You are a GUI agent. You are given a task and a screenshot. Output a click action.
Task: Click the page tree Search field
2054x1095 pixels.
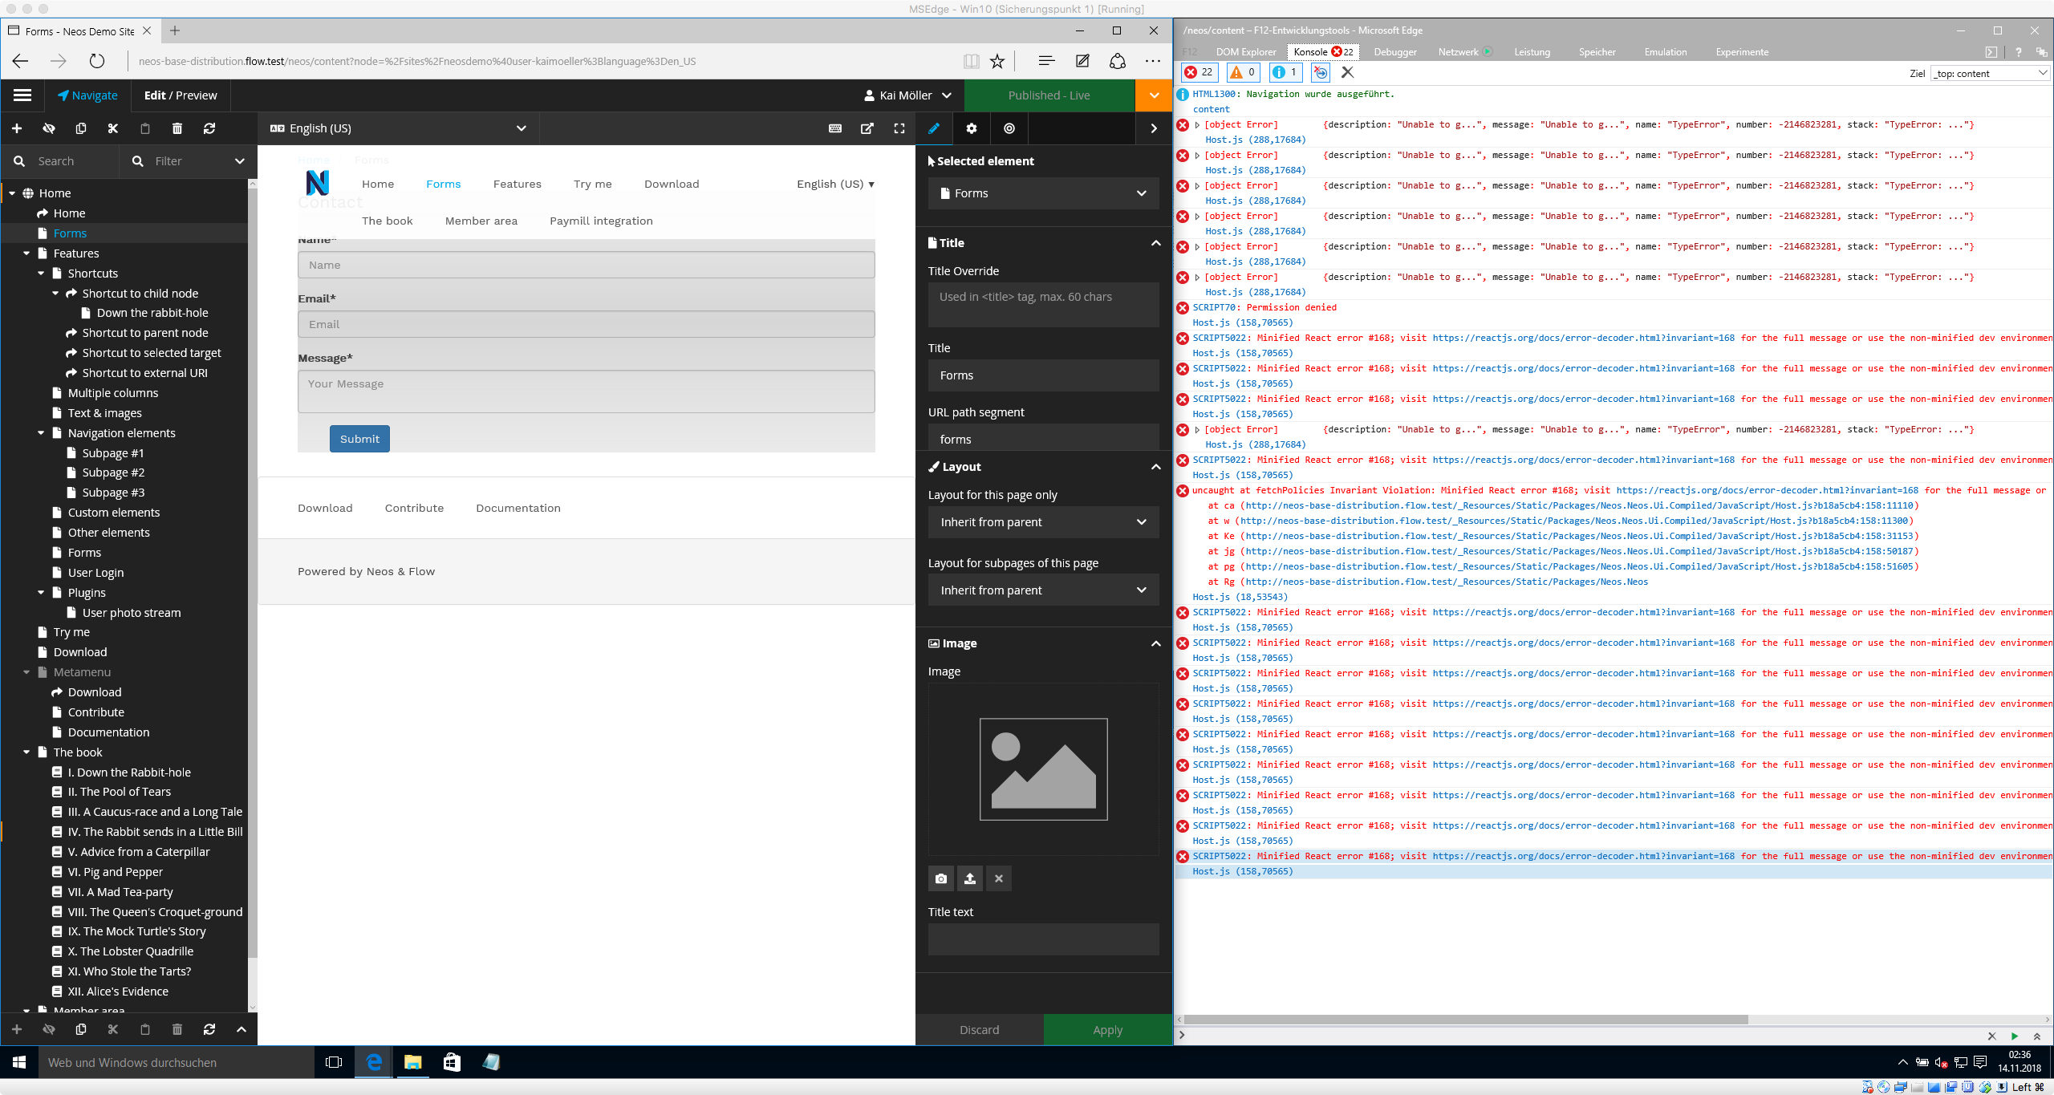60,161
